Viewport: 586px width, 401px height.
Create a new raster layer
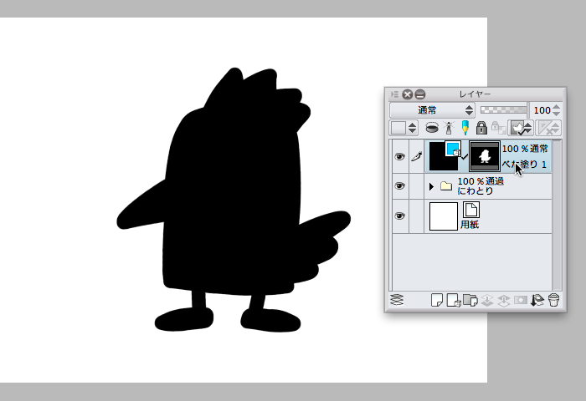(436, 300)
